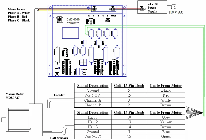The height and width of the screenshot is (140, 206).
Task: Click the fanned-out wire bundle at the cable end
Action: pyautogui.click(x=194, y=113)
